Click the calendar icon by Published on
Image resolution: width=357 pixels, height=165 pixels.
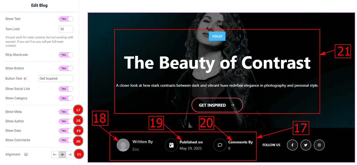click(171, 145)
